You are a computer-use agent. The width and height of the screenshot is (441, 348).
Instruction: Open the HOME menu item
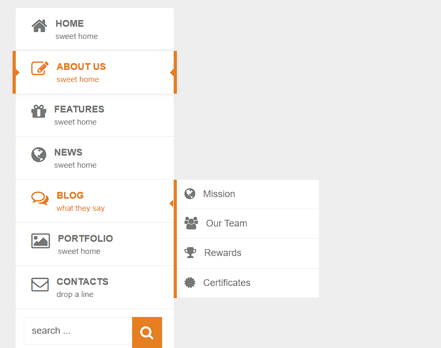coord(95,29)
